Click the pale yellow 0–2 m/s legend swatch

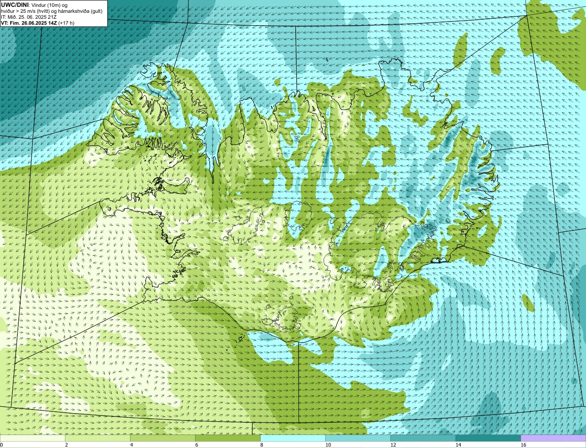tap(33, 438)
